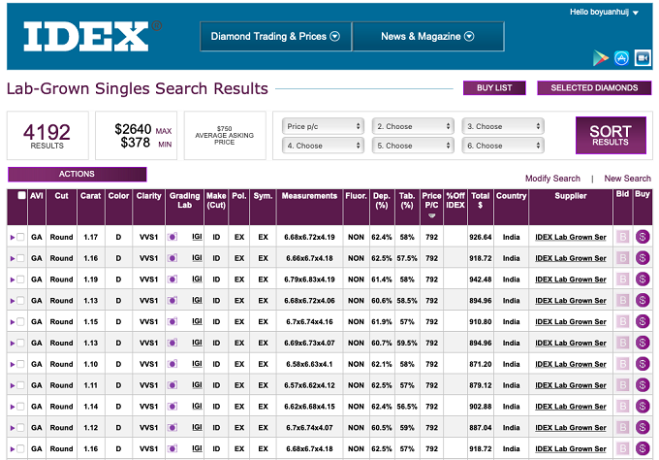
Task: Open the ACTIONS button
Action: pyautogui.click(x=77, y=175)
